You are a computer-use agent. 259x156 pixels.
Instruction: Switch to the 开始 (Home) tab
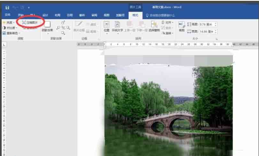pos(21,15)
